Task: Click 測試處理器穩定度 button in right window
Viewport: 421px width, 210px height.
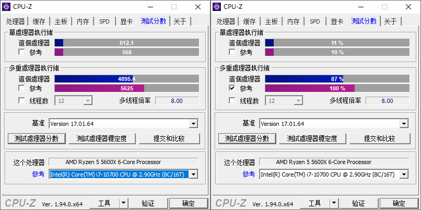Action: (x=312, y=138)
